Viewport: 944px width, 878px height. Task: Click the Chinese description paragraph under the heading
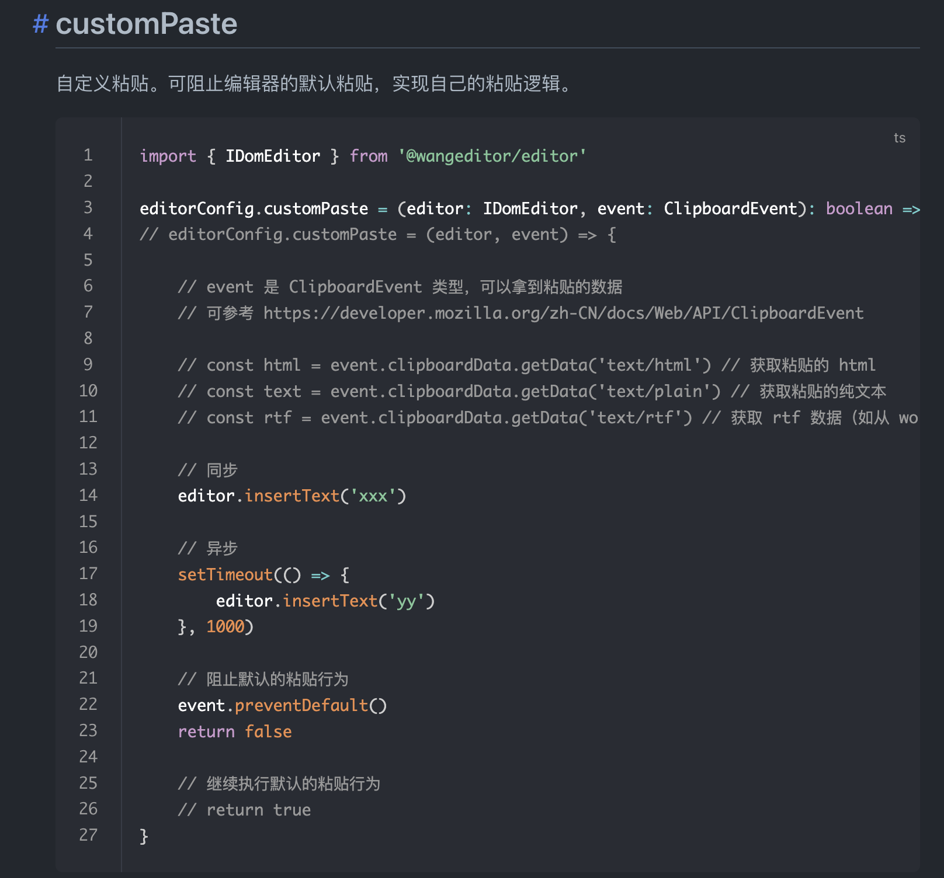coord(313,83)
